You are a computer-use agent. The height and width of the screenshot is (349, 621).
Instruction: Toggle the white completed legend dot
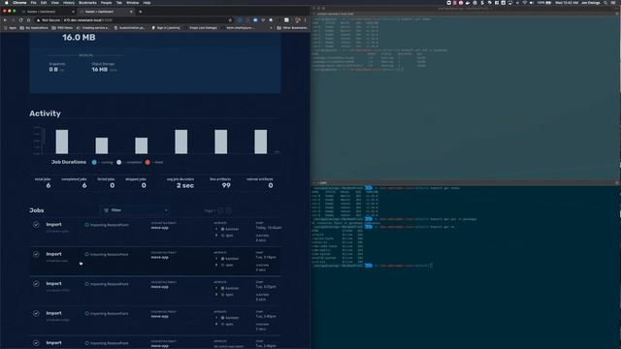pyautogui.click(x=118, y=162)
